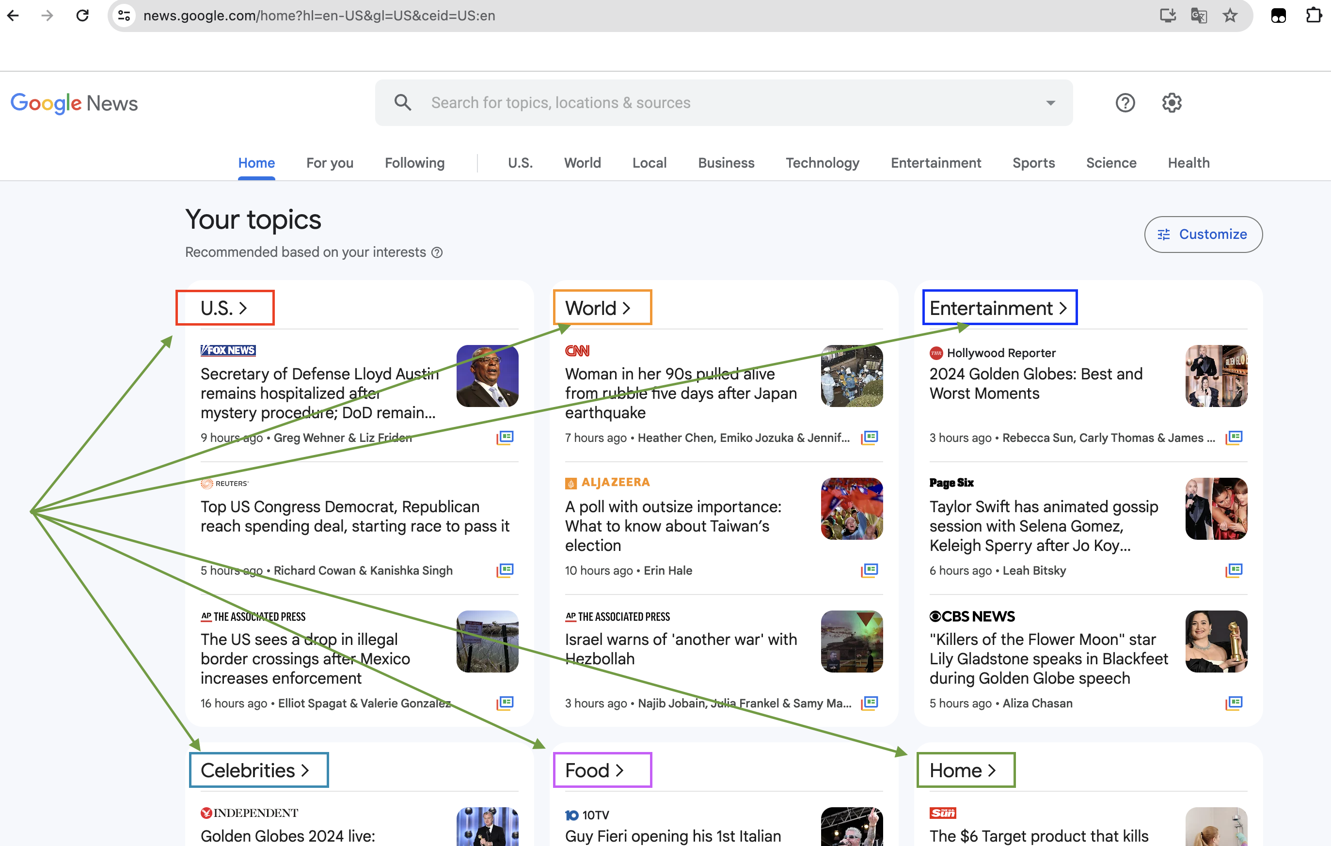Click Lily Gladstone Golden Globe thumbnail
The image size is (1331, 846).
[1216, 641]
